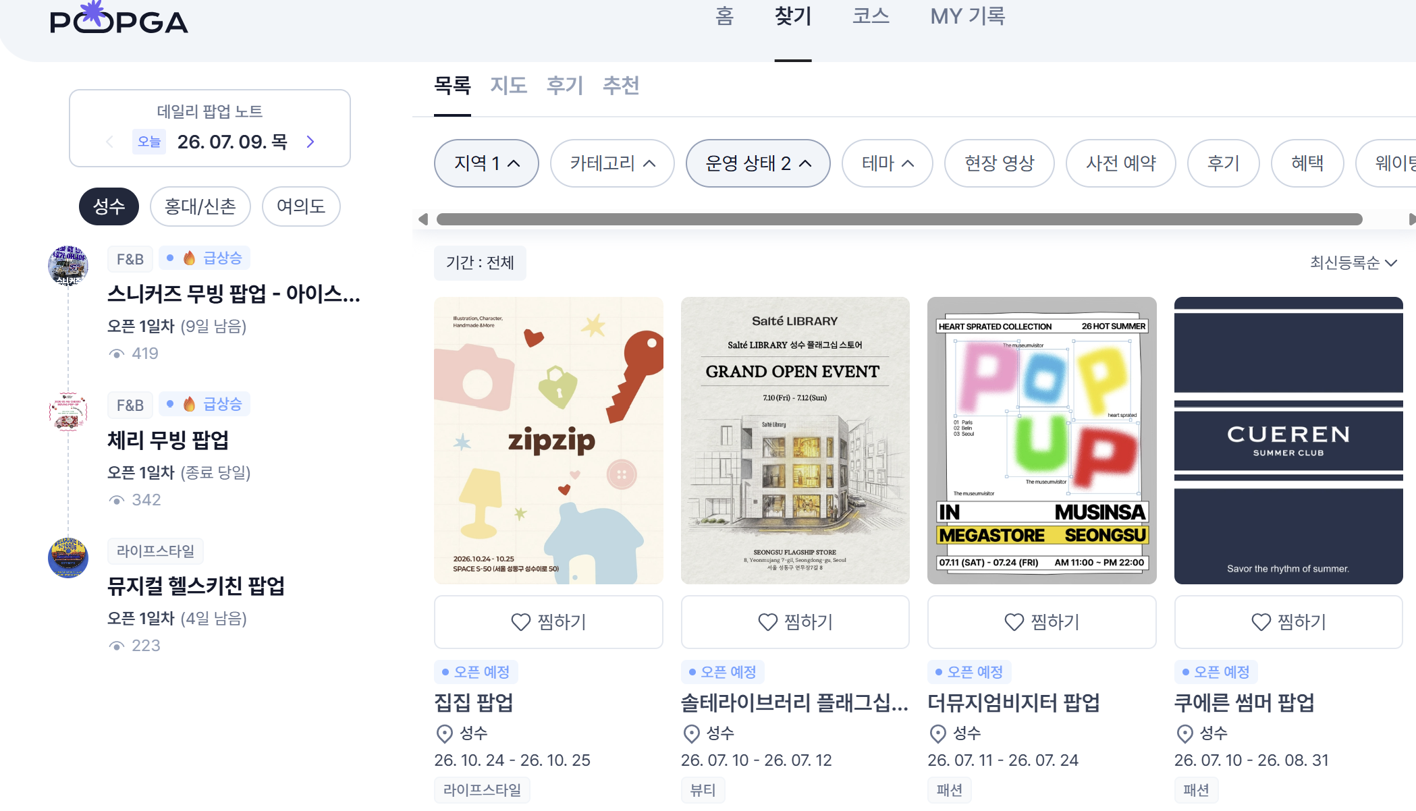Switch to the 추천 tab
The width and height of the screenshot is (1416, 811).
(621, 86)
